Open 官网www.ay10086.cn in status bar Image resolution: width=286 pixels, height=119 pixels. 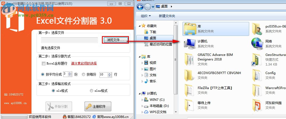110,117
